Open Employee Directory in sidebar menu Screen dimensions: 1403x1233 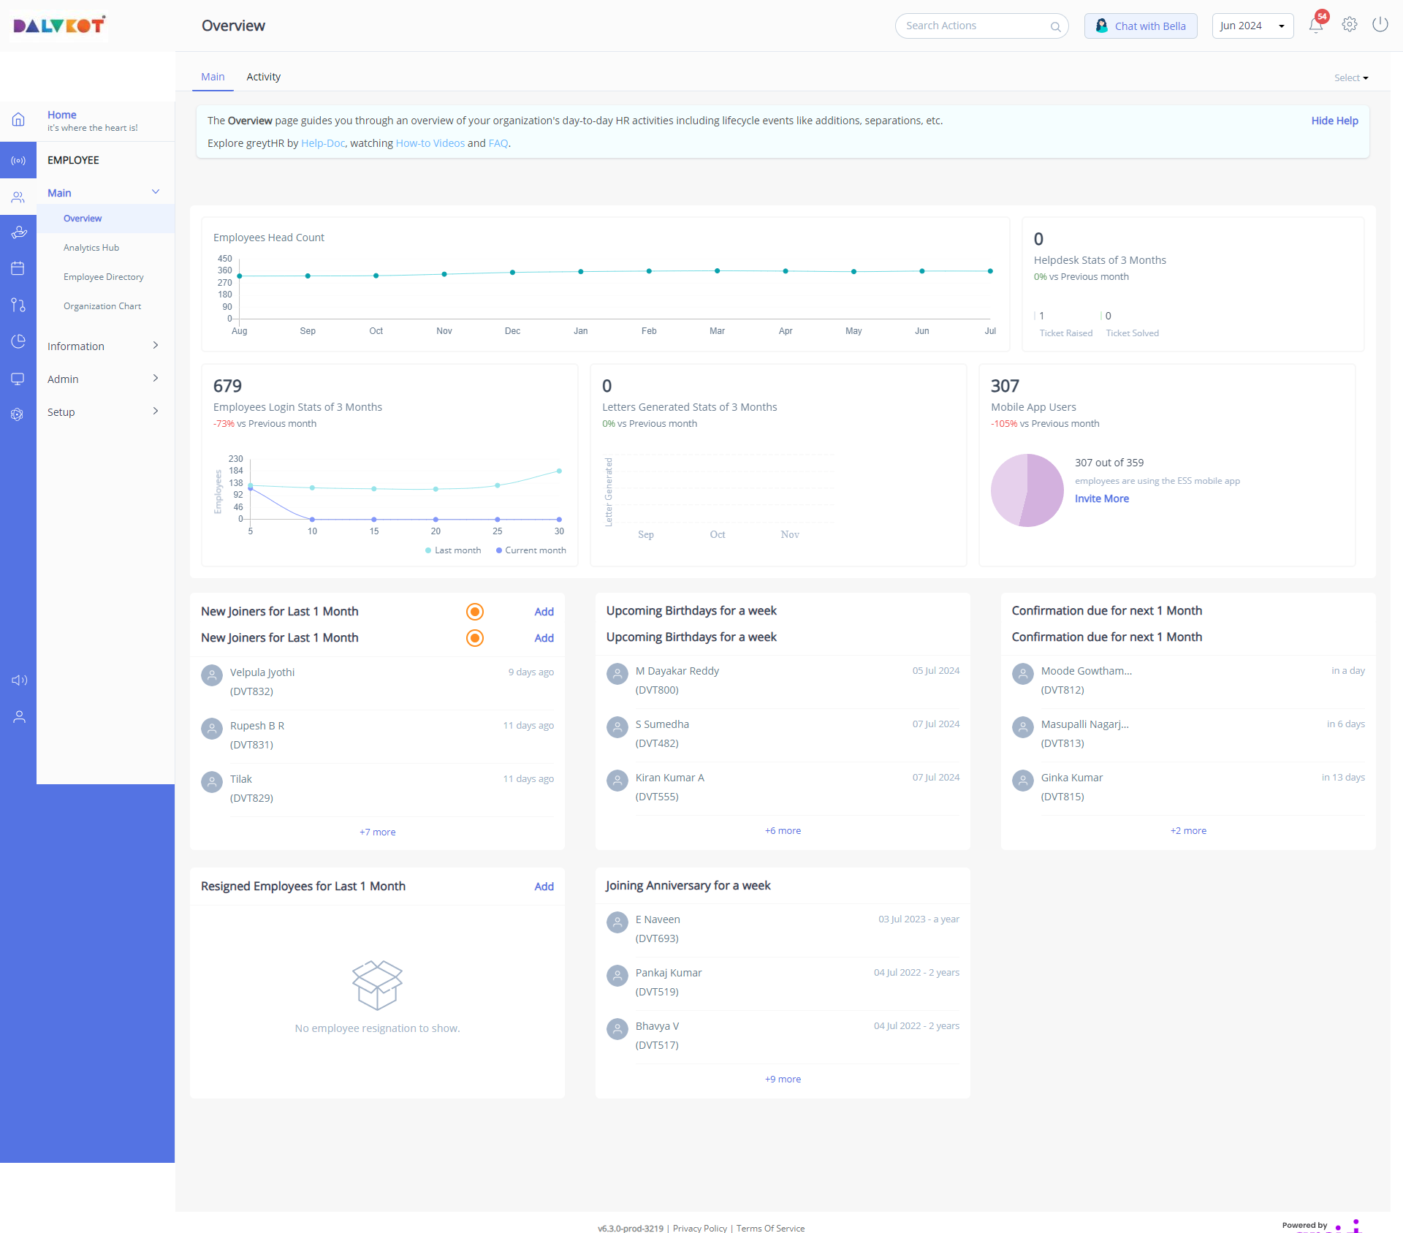click(x=103, y=277)
